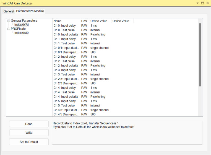Click the Offline Value column header
Image resolution: width=211 pixels, height=155 pixels.
click(100, 21)
